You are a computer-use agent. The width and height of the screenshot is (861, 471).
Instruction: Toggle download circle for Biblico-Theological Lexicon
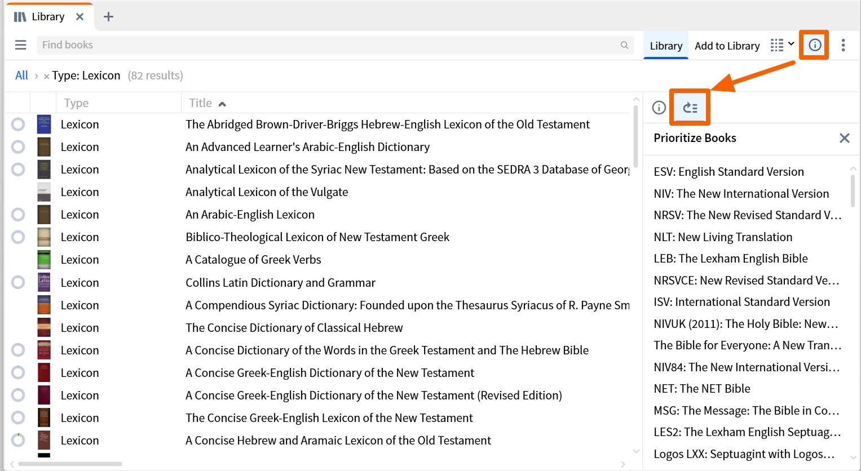(18, 237)
